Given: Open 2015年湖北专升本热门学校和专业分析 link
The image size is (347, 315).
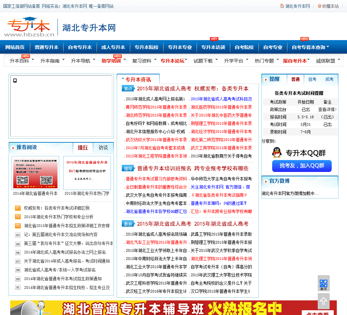Looking at the screenshot, I should coord(59,217).
